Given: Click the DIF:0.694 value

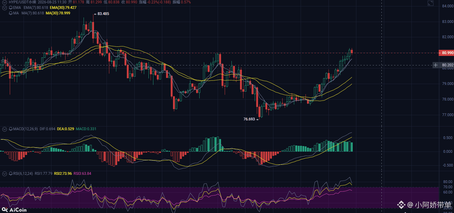Looking at the screenshot, I should pyautogui.click(x=47, y=129).
